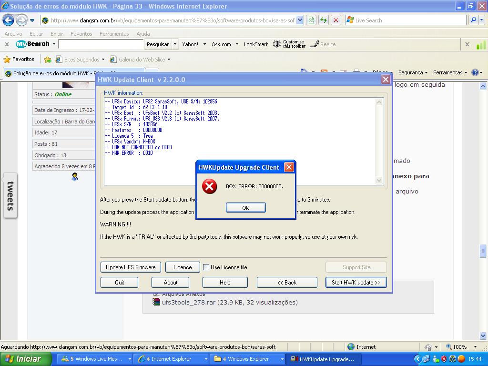Click the blue user icon under the profile
The image size is (488, 366).
75,177
